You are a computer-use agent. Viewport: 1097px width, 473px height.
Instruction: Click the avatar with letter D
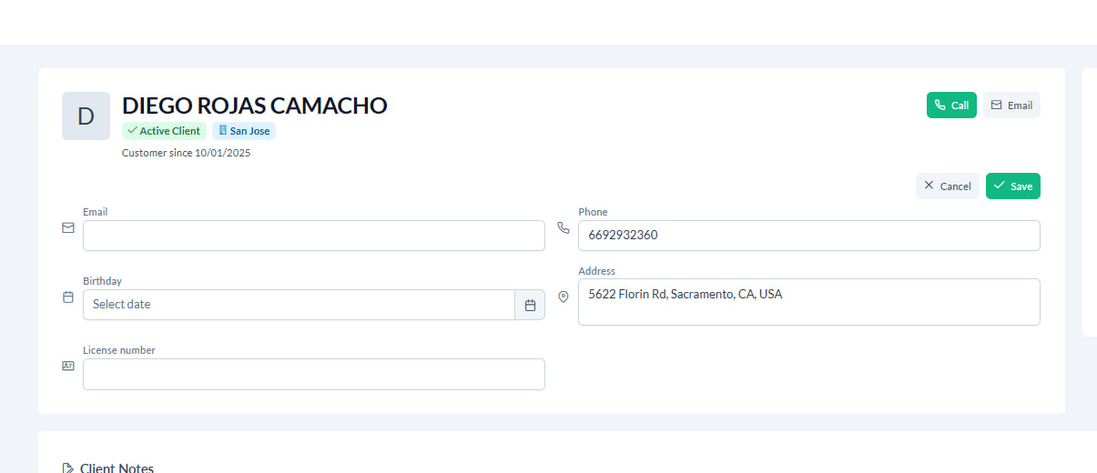[x=86, y=116]
